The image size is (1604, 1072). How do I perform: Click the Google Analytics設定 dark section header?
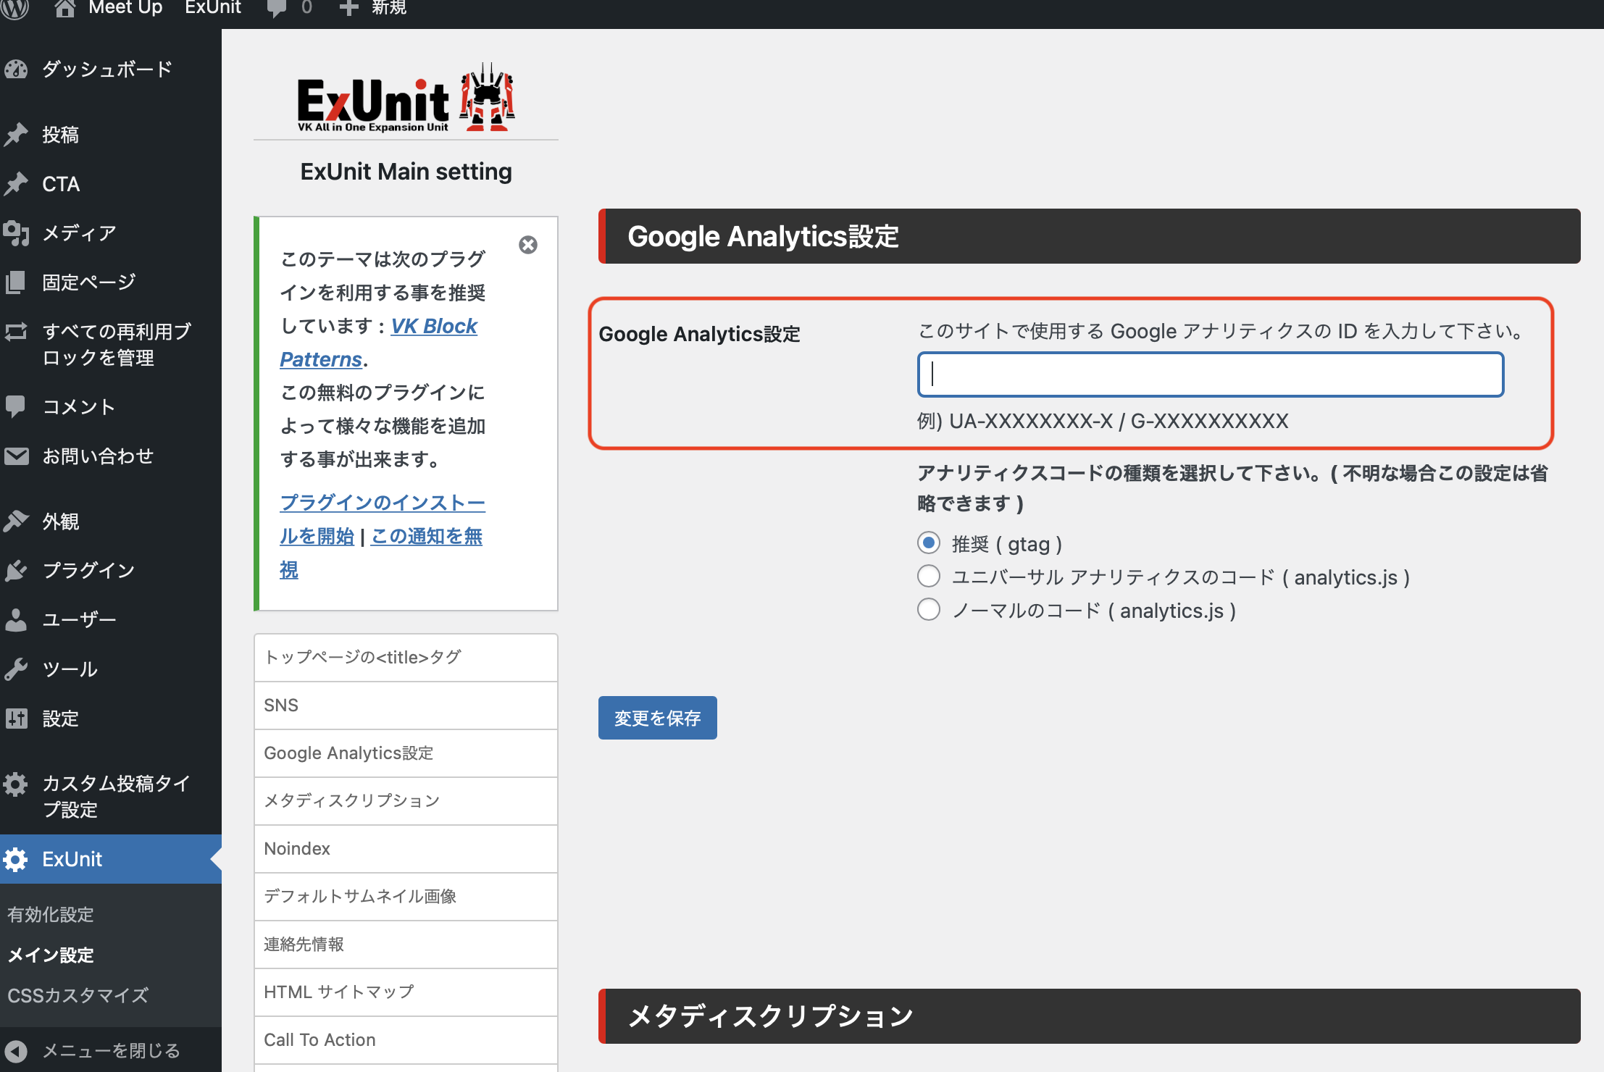(1090, 236)
